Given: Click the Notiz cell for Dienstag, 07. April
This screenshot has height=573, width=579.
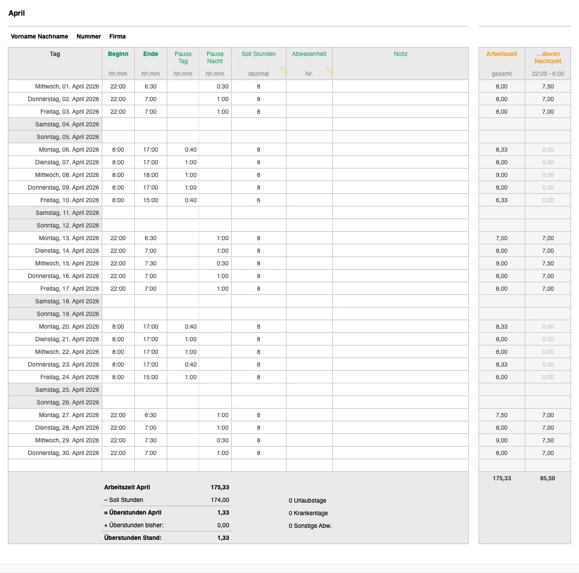Looking at the screenshot, I should click(x=400, y=162).
